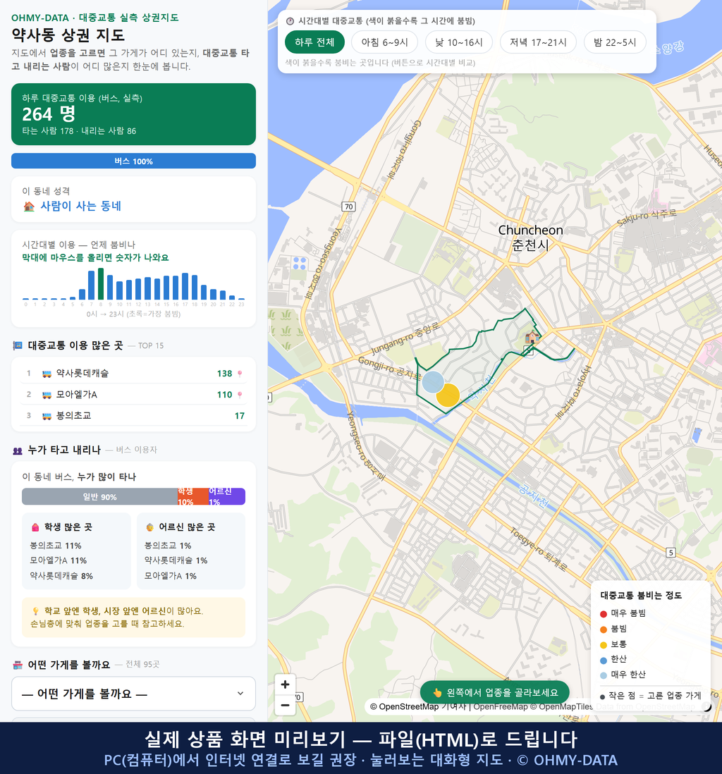Click the elder icon in 어르신 많은 곳

click(x=149, y=528)
